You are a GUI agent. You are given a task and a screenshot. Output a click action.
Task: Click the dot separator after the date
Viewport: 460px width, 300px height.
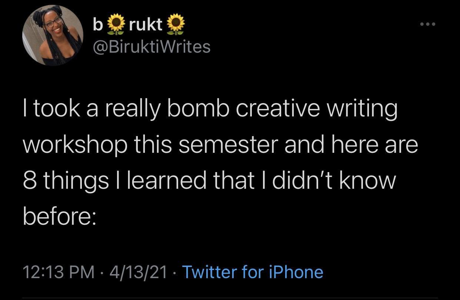point(174,272)
